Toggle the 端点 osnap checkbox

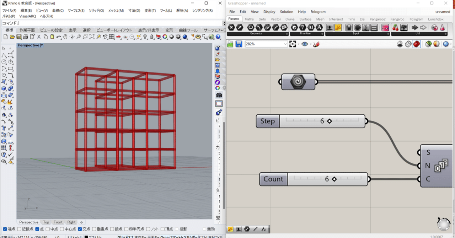point(5,229)
